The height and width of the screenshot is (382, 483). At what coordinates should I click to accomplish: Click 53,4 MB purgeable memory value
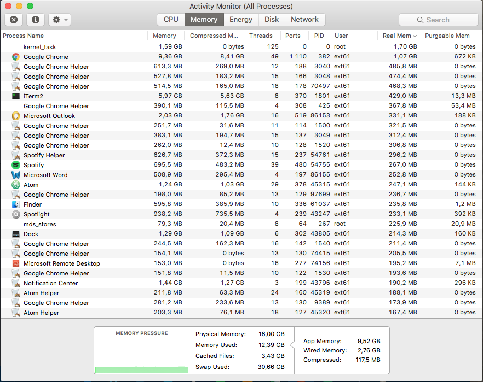(x=463, y=105)
